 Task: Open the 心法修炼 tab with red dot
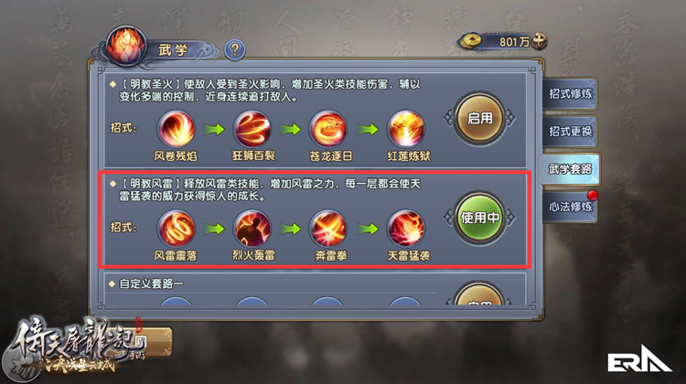[x=570, y=207]
